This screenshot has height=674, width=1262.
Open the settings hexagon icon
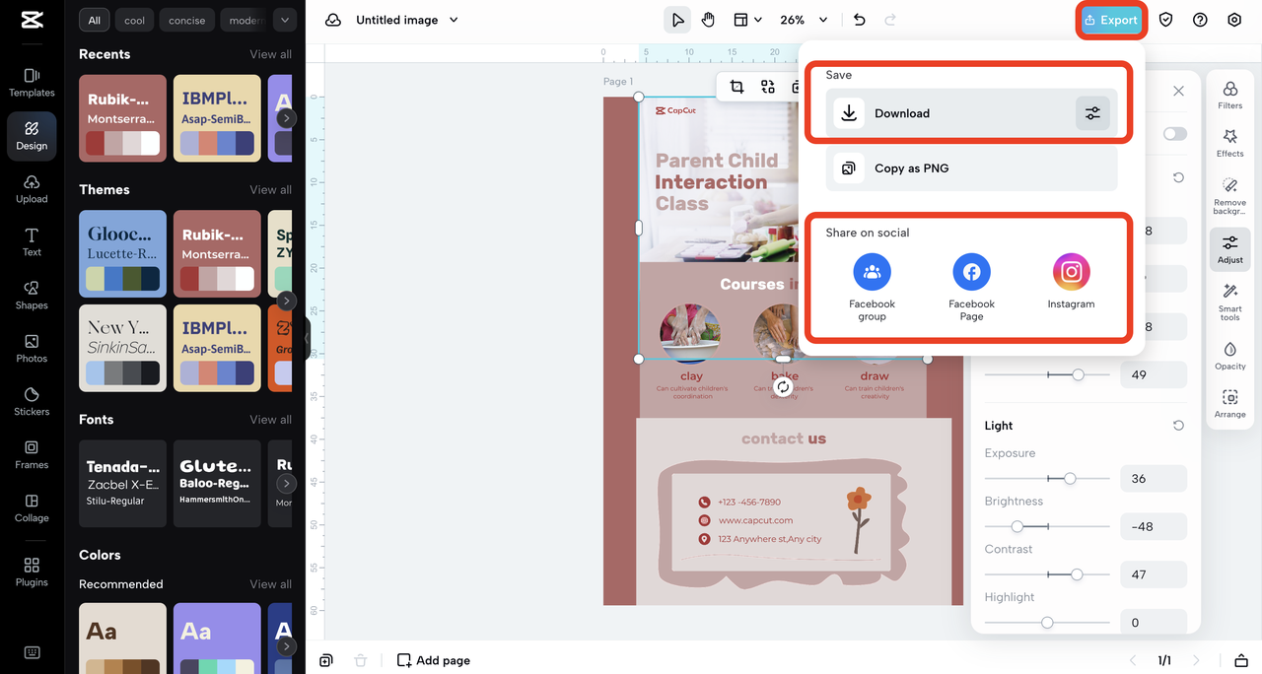[x=1234, y=20]
